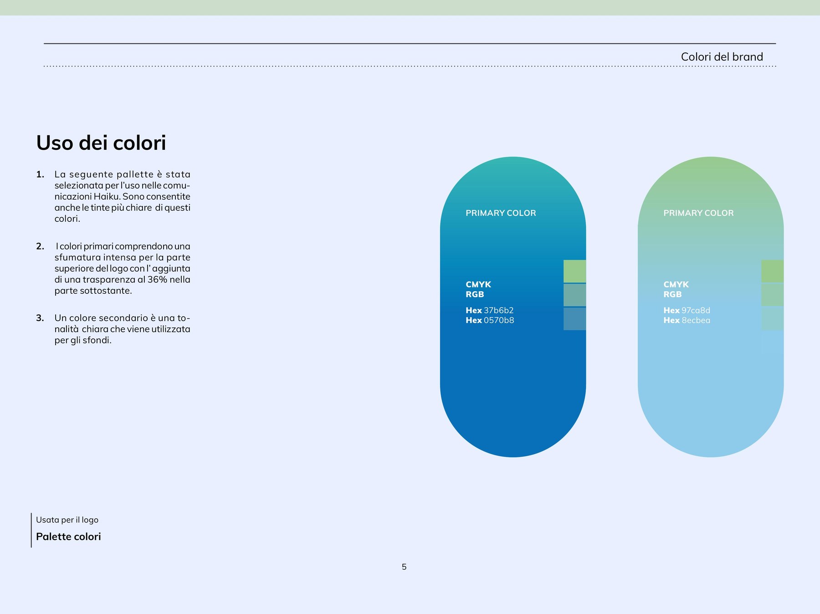Click the top green swatch on blue capsule

574,271
